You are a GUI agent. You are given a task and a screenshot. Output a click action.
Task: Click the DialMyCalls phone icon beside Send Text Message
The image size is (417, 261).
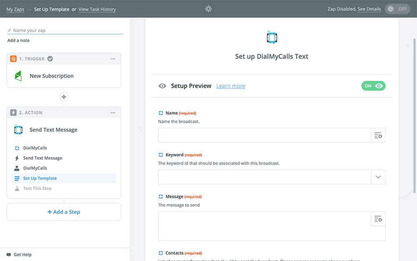click(x=18, y=130)
